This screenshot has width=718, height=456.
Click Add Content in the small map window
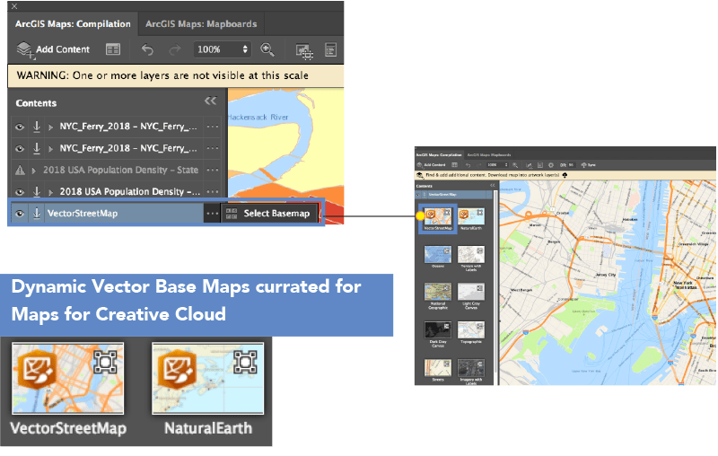(431, 165)
